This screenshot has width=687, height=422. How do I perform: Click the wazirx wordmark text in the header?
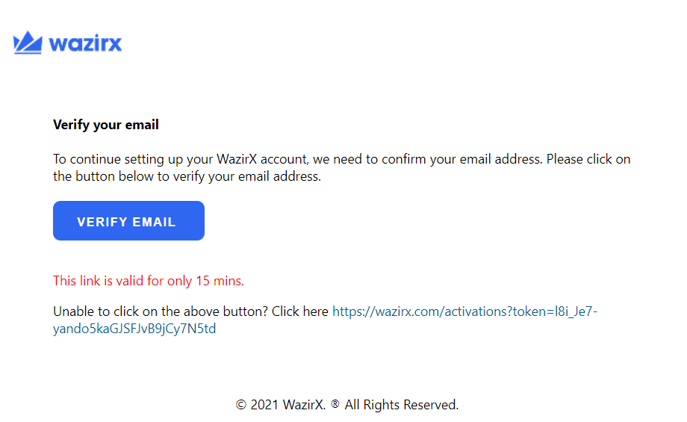point(85,44)
